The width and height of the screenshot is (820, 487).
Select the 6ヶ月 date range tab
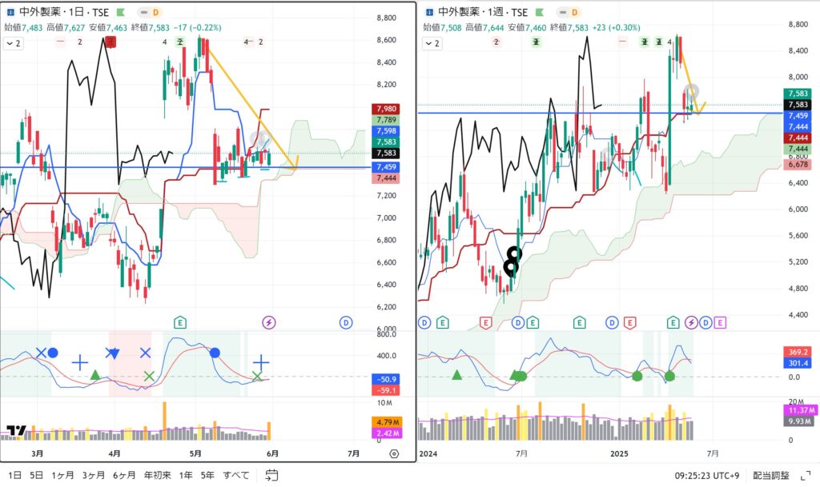(x=124, y=475)
